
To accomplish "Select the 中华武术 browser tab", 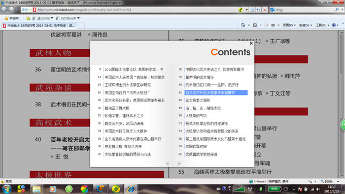I will point(39,26).
